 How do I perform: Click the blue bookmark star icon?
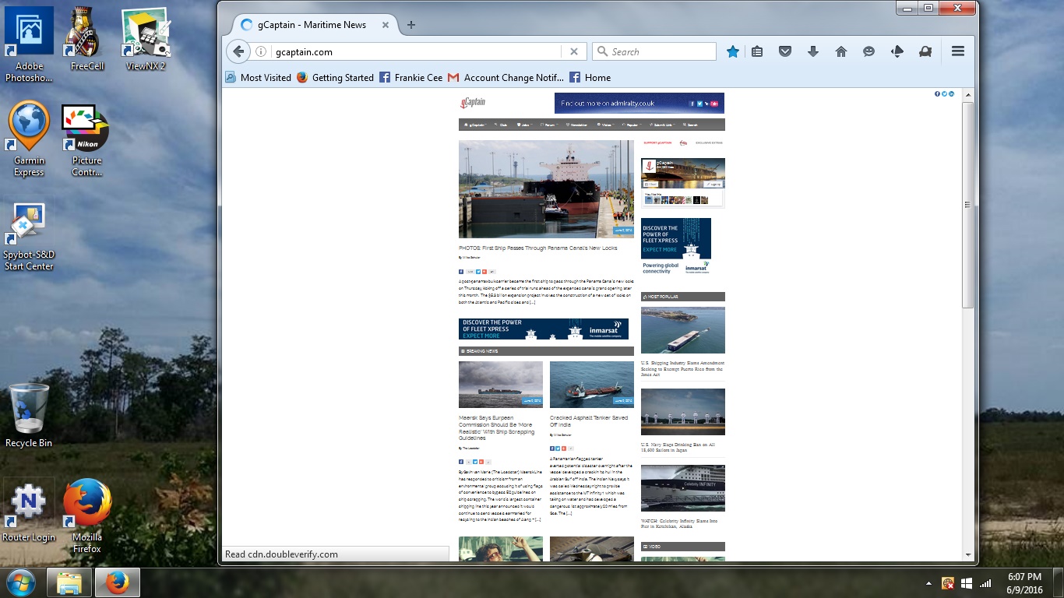(732, 51)
